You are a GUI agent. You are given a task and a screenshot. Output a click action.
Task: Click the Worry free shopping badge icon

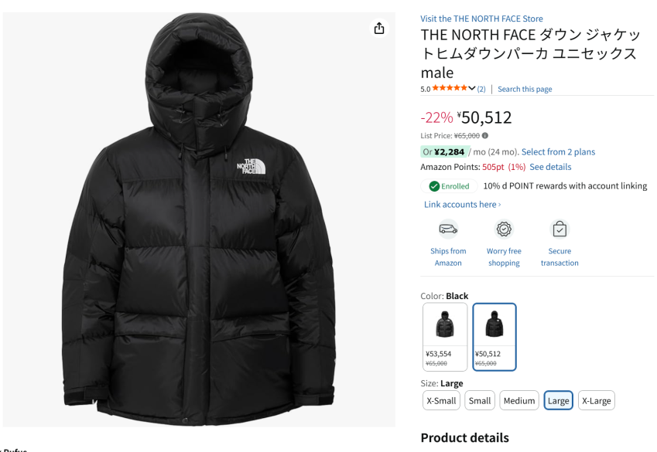point(504,229)
